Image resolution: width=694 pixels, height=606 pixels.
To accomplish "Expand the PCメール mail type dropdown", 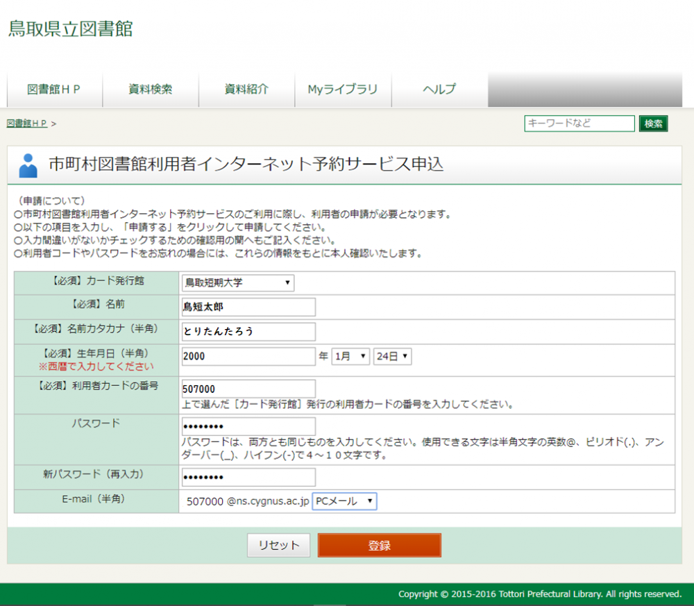I will 344,501.
